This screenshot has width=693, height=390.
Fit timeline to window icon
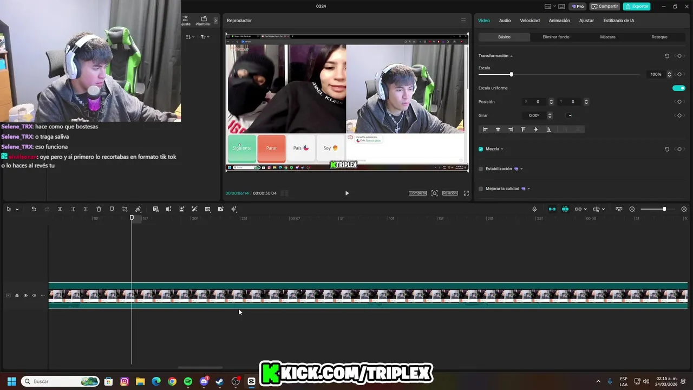[x=619, y=209]
